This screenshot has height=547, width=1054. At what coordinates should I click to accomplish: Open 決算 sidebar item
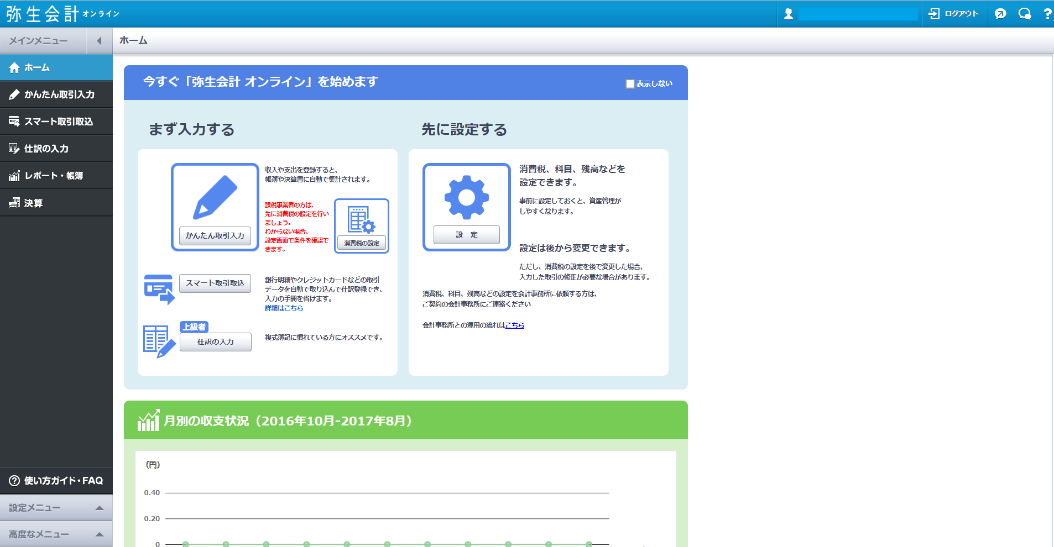pyautogui.click(x=56, y=203)
